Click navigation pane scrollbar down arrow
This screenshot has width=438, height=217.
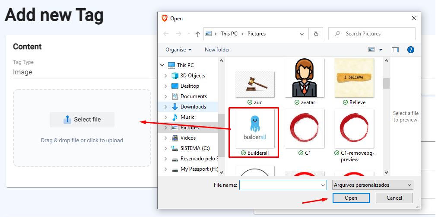click(221, 172)
